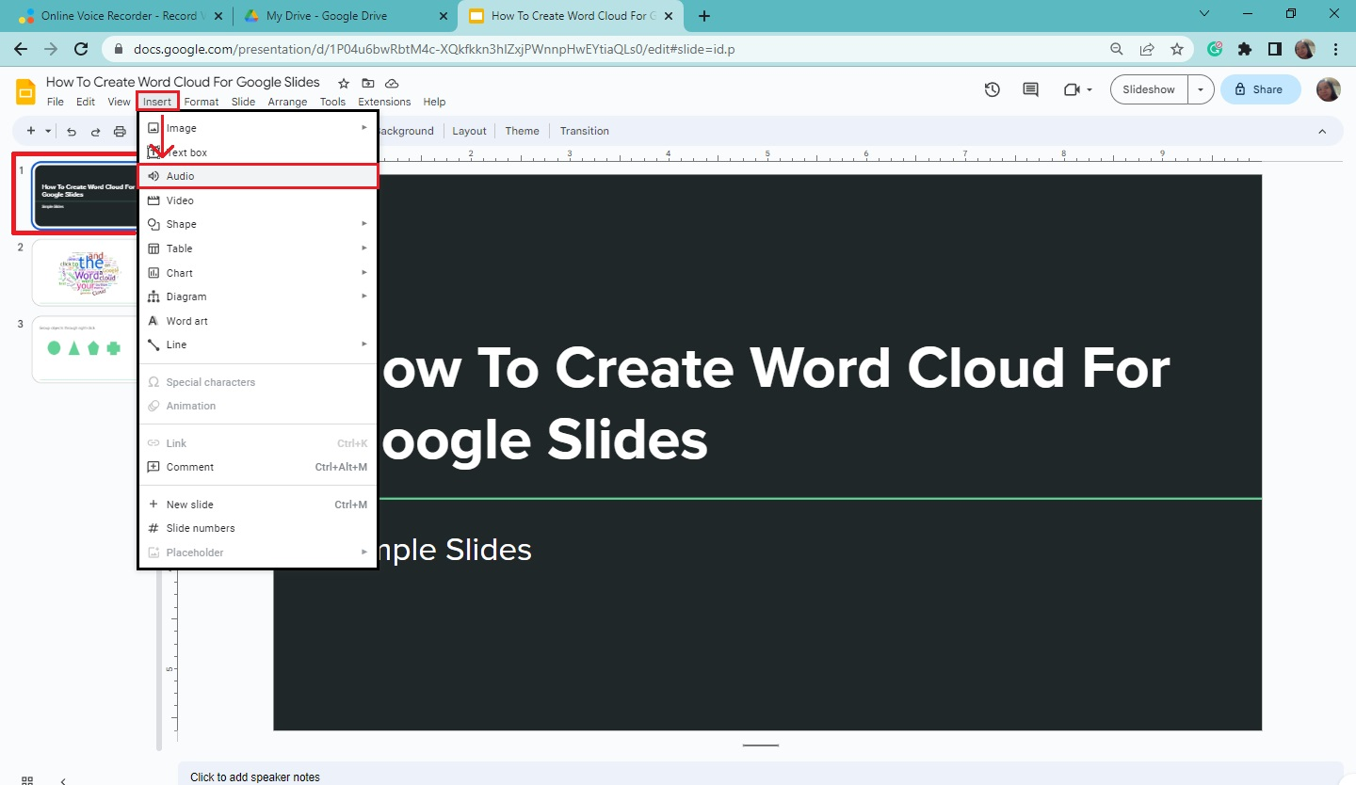Expand the Shape submenu arrow

[x=364, y=224]
